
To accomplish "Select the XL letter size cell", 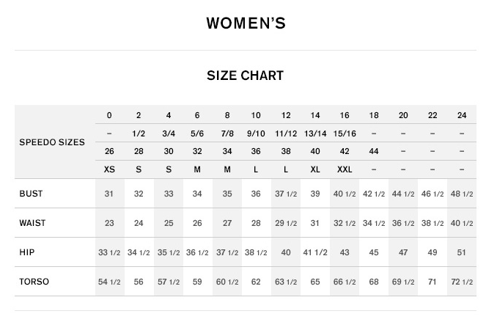I will 315,169.
